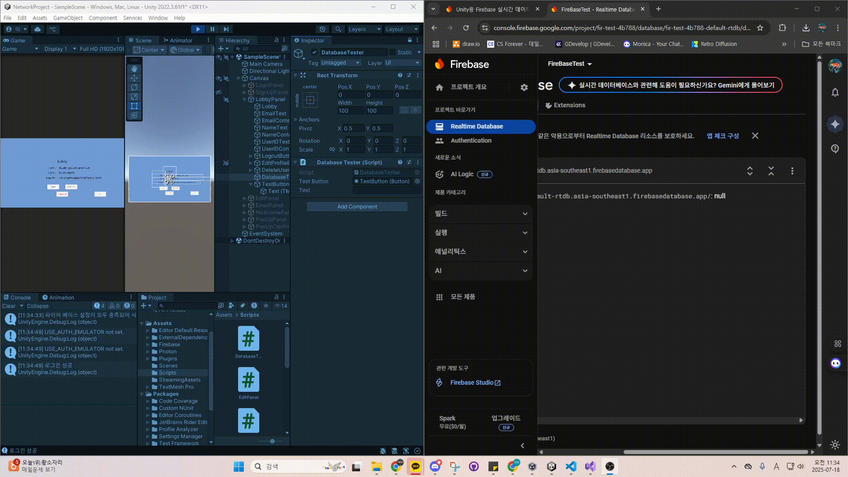Toggle Collapse in the Console panel
The height and width of the screenshot is (477, 848).
pyautogui.click(x=38, y=306)
